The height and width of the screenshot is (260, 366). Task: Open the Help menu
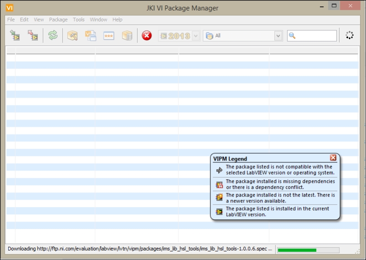pyautogui.click(x=117, y=20)
